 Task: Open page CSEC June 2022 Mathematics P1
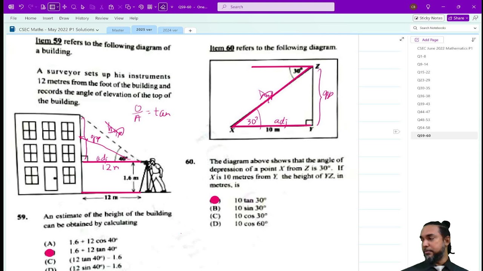(444, 48)
